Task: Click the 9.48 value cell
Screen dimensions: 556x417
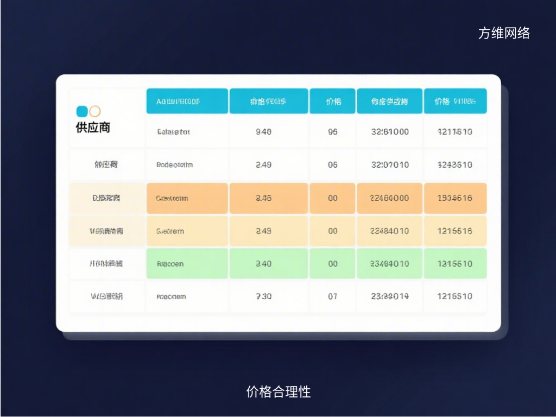Action: [x=268, y=132]
